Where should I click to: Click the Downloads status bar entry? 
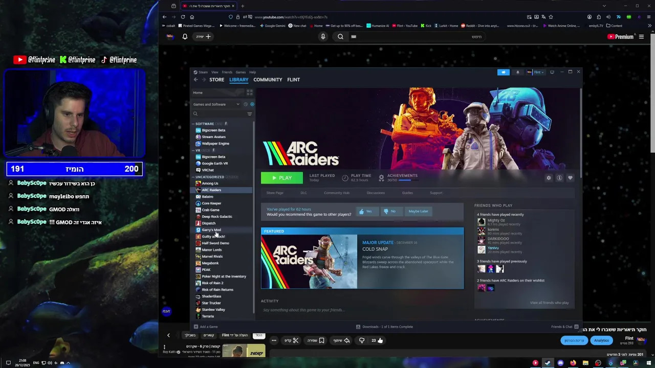385,327
